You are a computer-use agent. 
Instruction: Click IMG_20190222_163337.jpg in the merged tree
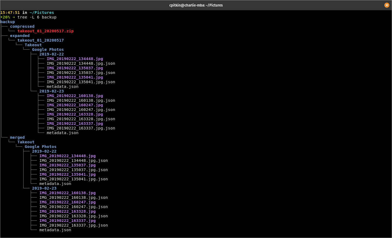click(67, 221)
